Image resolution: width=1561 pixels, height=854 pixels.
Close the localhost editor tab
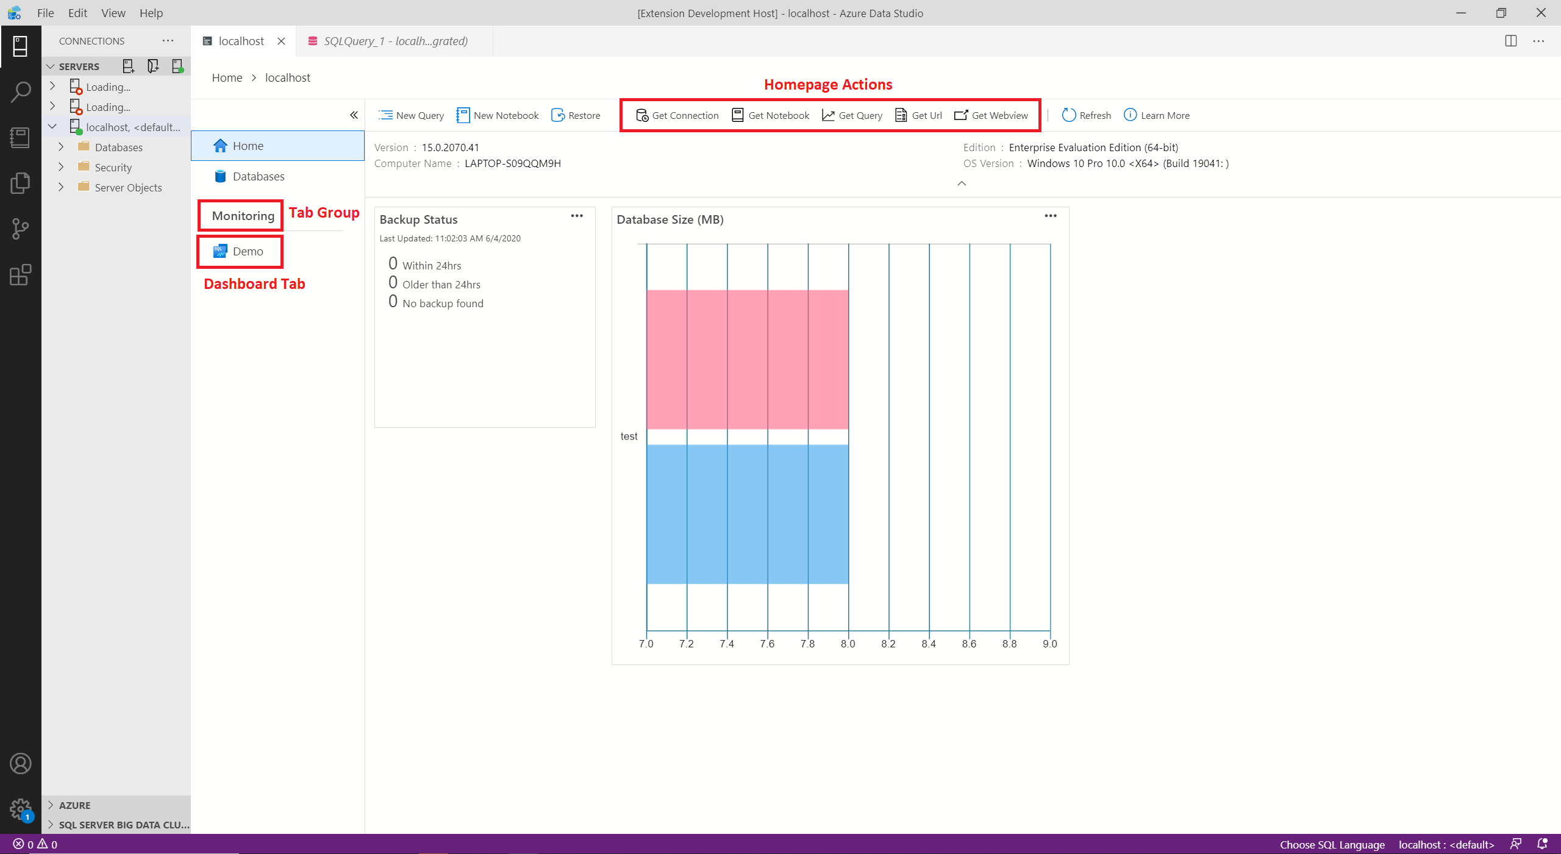[281, 41]
